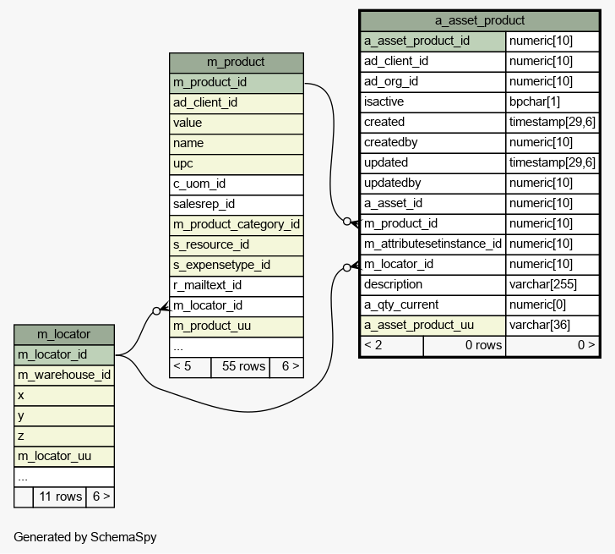
Task: Select m_locator_uu column
Action: tap(64, 457)
